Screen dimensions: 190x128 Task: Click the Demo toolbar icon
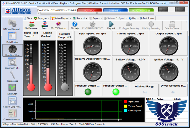[x=44, y=24]
